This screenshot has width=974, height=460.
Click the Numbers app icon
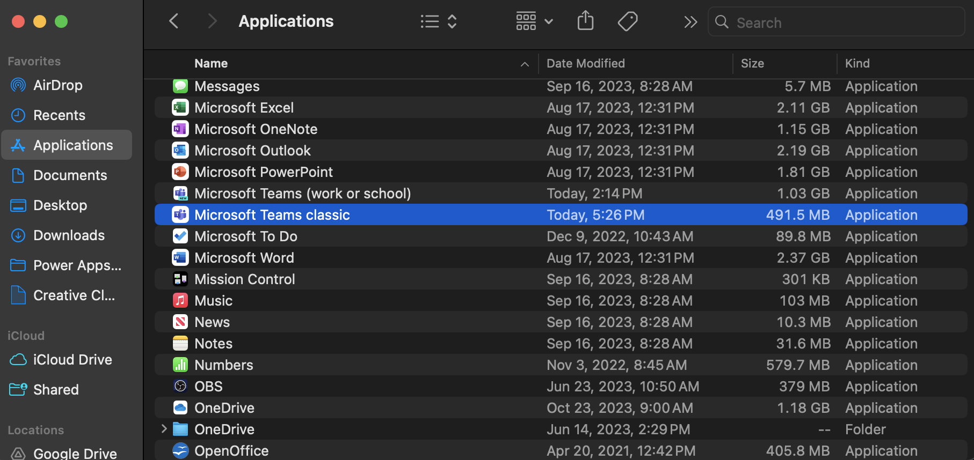[x=180, y=365]
